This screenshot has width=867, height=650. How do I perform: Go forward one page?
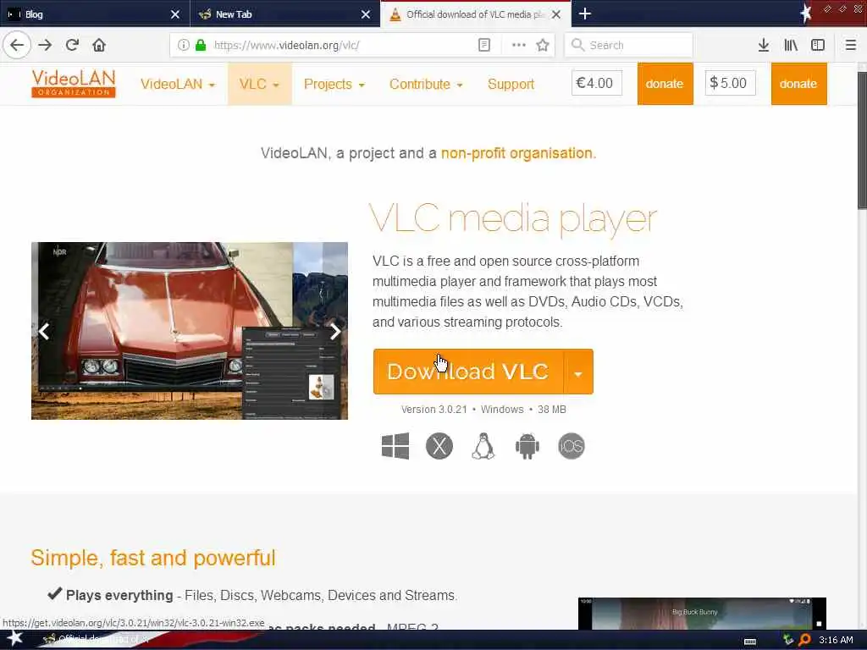click(x=46, y=45)
